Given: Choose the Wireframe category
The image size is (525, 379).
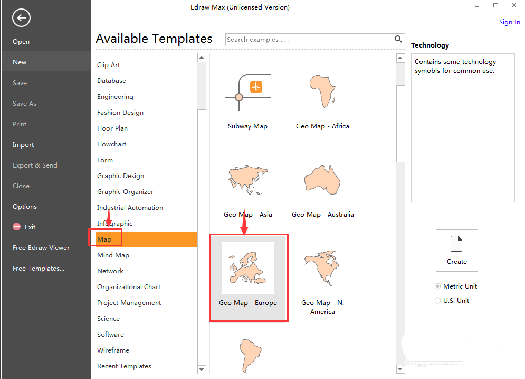Looking at the screenshot, I should [x=113, y=350].
